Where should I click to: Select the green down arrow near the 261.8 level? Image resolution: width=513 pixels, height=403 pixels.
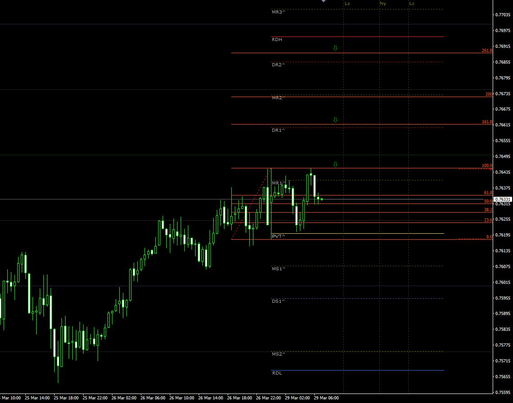click(336, 48)
